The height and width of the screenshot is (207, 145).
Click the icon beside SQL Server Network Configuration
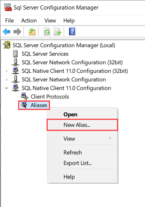16,79
